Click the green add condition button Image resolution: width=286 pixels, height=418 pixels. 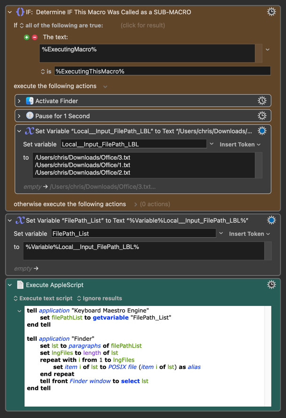coord(27,37)
